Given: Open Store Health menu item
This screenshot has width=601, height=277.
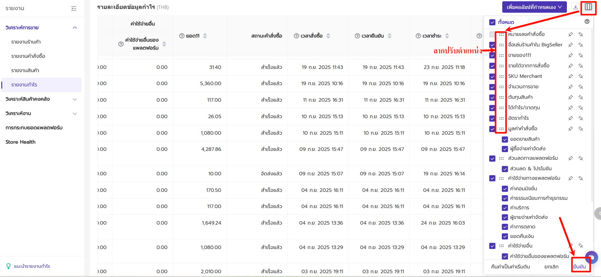Looking at the screenshot, I should click(20, 142).
